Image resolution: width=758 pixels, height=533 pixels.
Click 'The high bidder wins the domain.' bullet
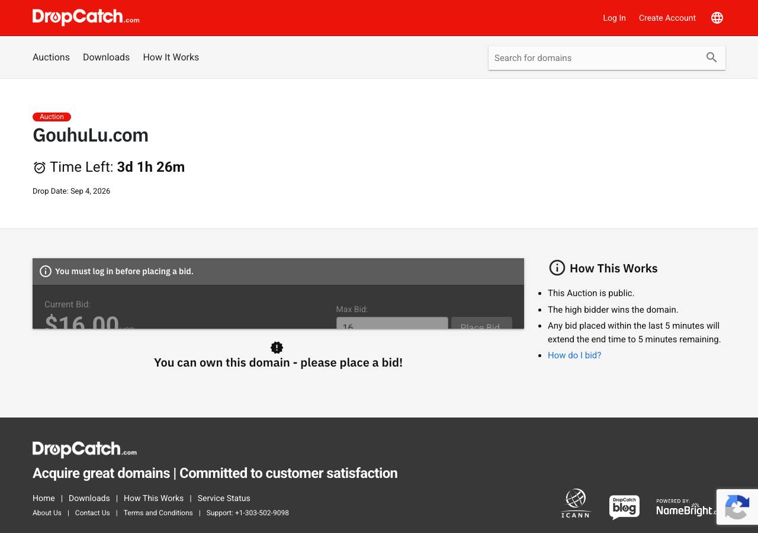613,310
